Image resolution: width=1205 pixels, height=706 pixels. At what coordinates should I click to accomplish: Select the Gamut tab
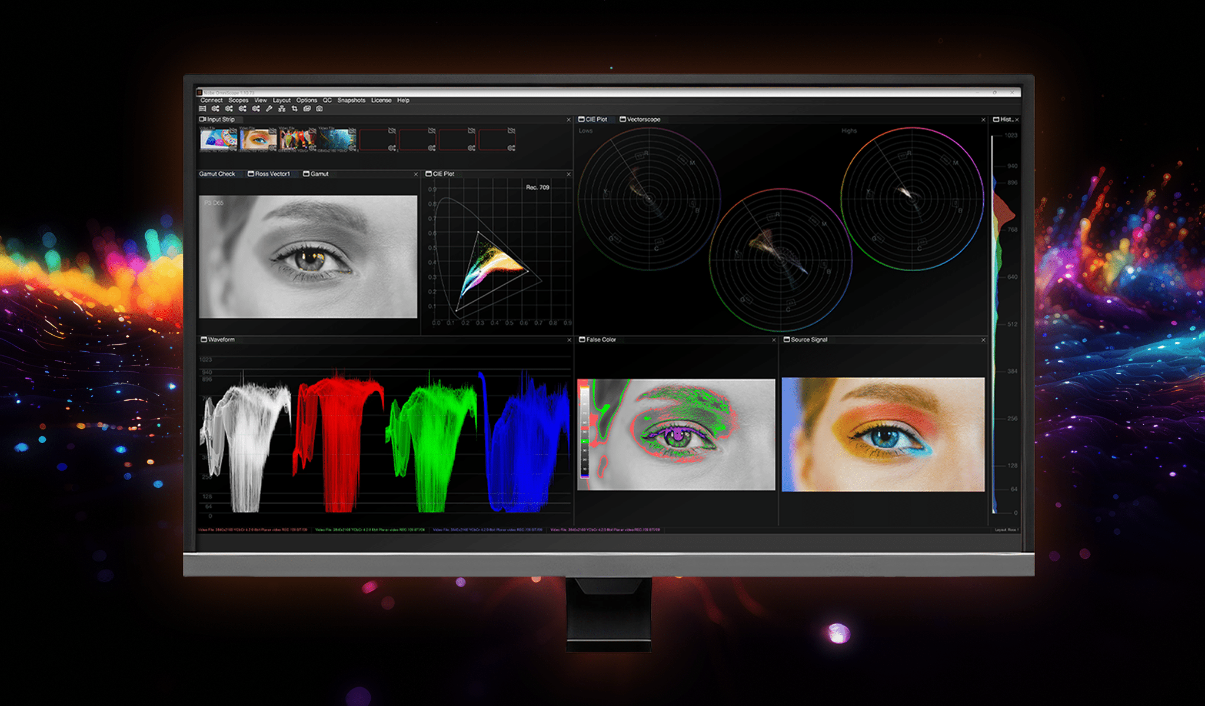(319, 174)
